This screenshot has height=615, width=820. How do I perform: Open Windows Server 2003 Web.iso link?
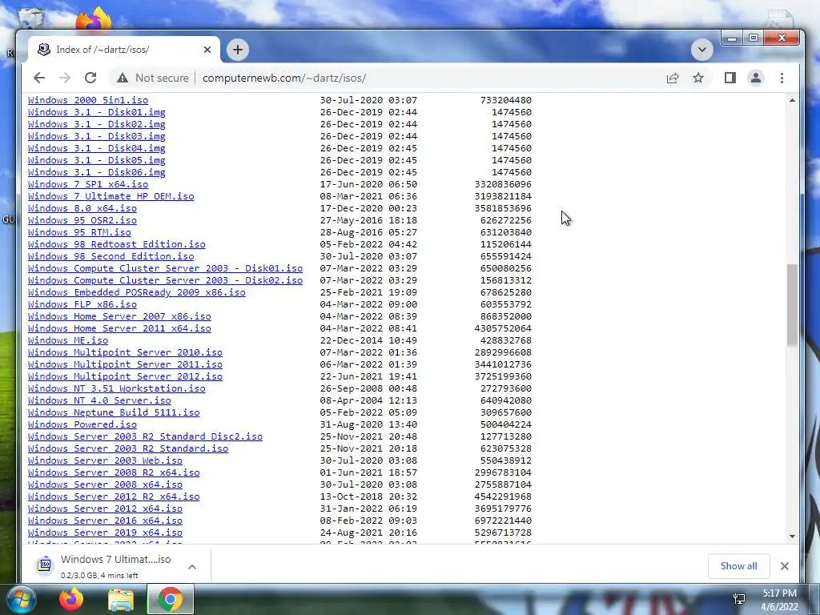pyautogui.click(x=105, y=460)
